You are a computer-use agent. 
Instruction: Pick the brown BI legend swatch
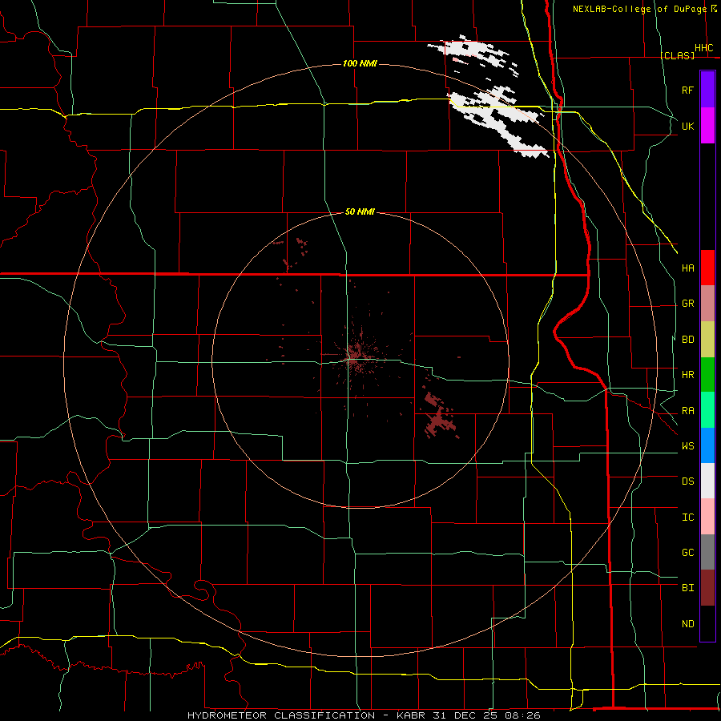click(707, 588)
